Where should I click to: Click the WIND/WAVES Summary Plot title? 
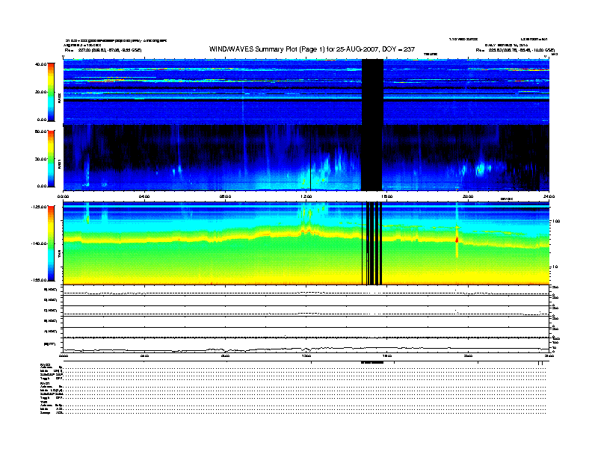(312, 49)
